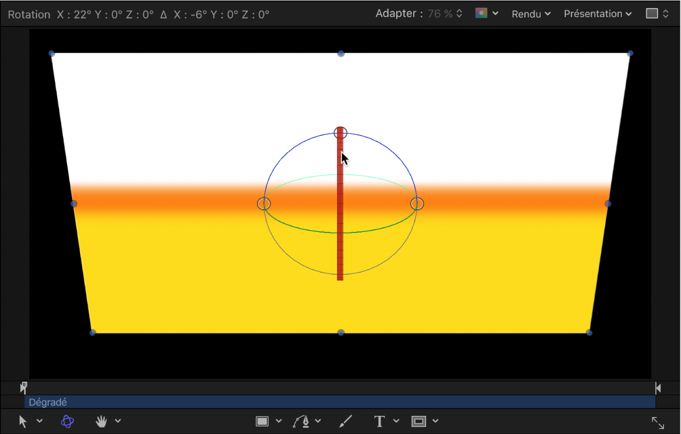Viewport: 681px width, 434px height.
Task: Select the Paint Stroke brush tool
Action: coord(346,421)
